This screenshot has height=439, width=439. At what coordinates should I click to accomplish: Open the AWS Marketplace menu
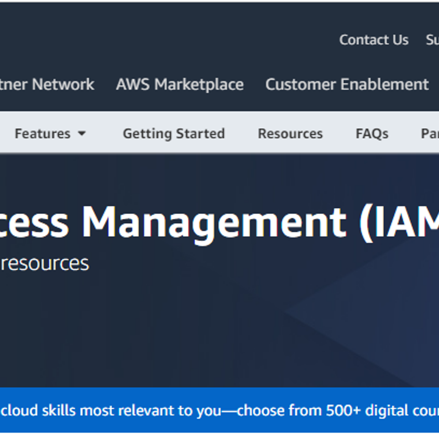point(180,85)
